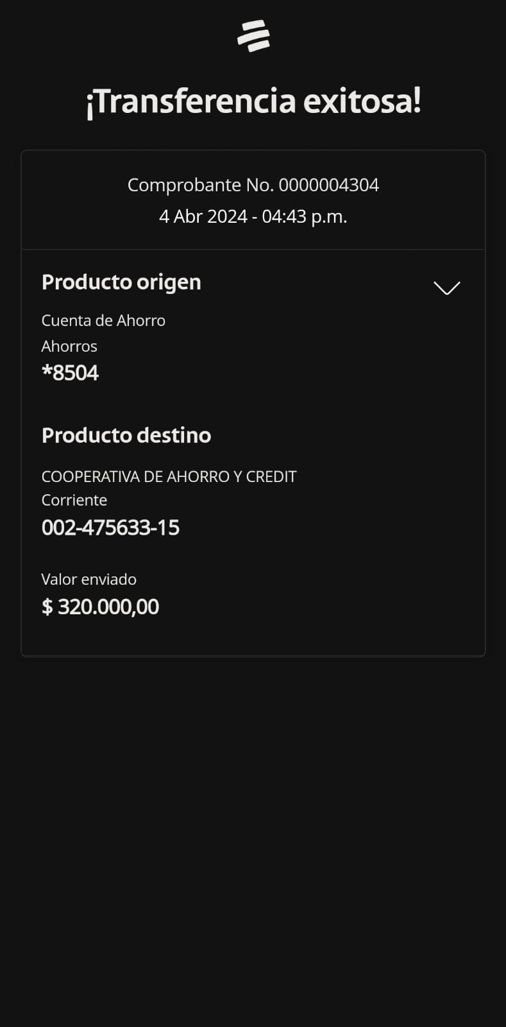Click the Bancolombia logo icon at top

pos(253,36)
